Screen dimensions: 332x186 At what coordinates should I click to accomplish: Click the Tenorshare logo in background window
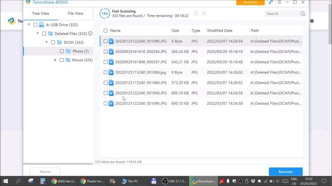click(x=11, y=21)
